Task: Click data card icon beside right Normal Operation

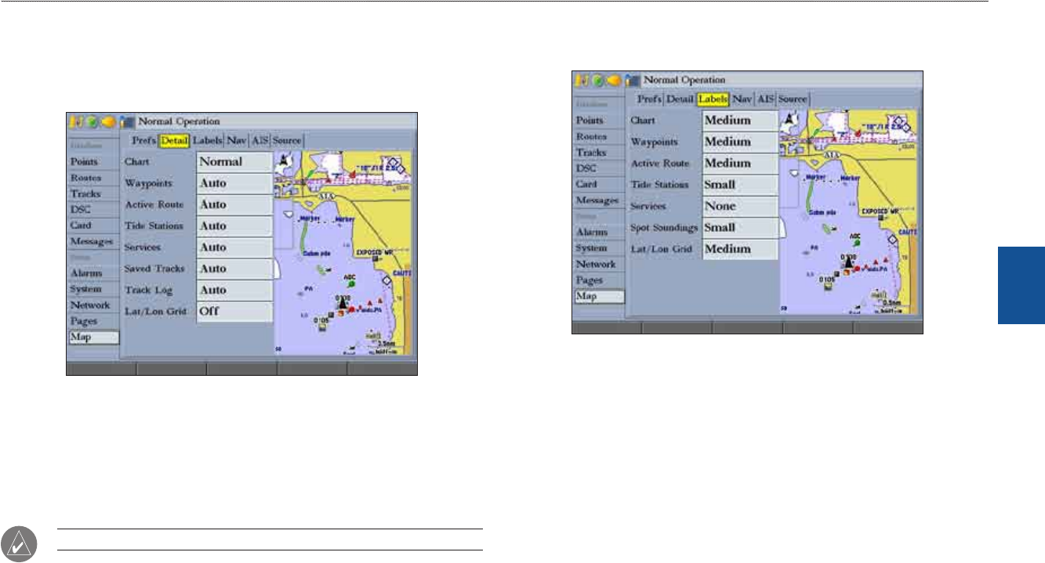Action: point(632,80)
